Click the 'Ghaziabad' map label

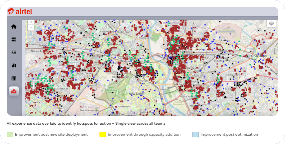tap(259, 56)
